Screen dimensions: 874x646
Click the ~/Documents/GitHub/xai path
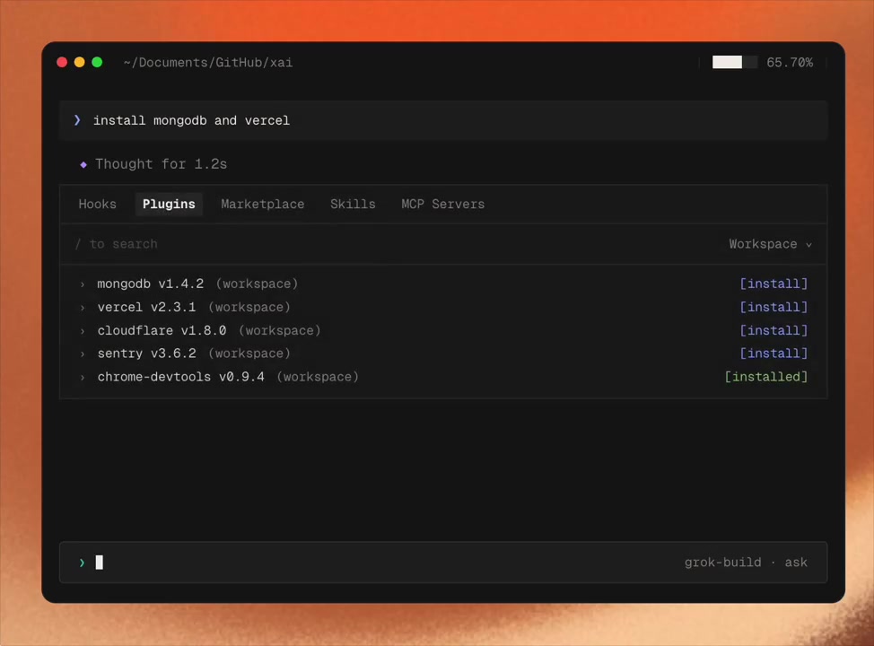pos(208,63)
